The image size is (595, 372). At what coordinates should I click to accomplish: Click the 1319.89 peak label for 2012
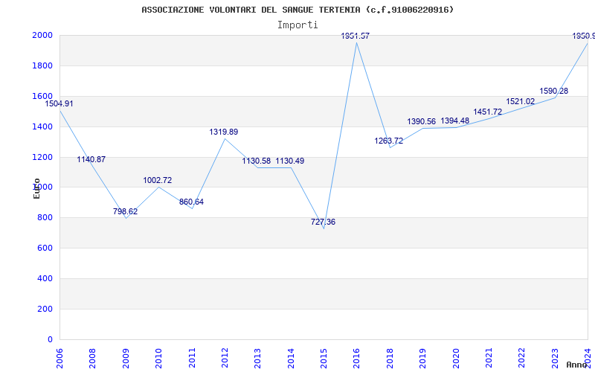click(x=224, y=132)
